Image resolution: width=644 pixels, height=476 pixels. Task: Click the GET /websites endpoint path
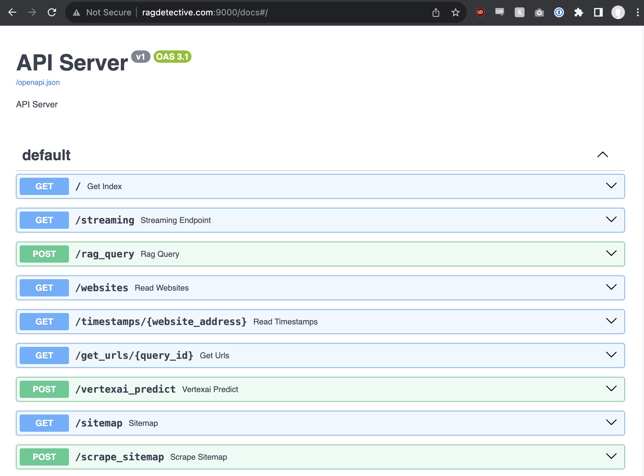click(102, 288)
